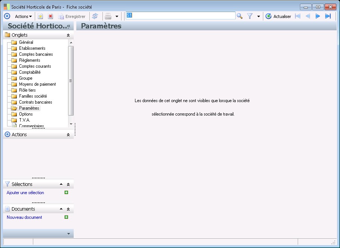340x248 pixels.
Task: Collapse the Actions section in sidebar
Action: [68, 135]
